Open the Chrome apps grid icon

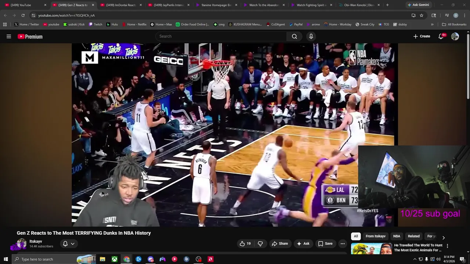click(x=5, y=25)
